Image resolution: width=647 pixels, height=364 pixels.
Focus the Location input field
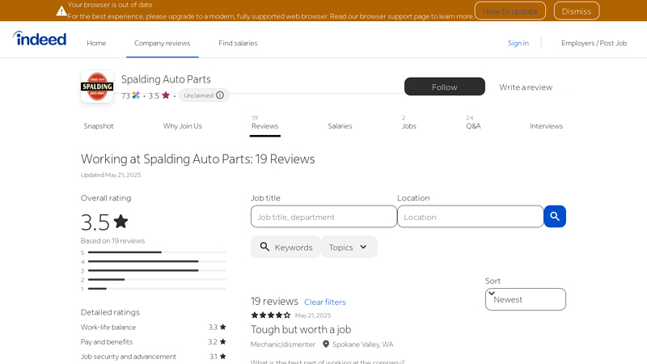tap(470, 216)
